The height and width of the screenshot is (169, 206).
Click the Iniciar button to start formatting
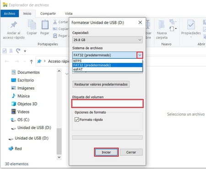106,152
